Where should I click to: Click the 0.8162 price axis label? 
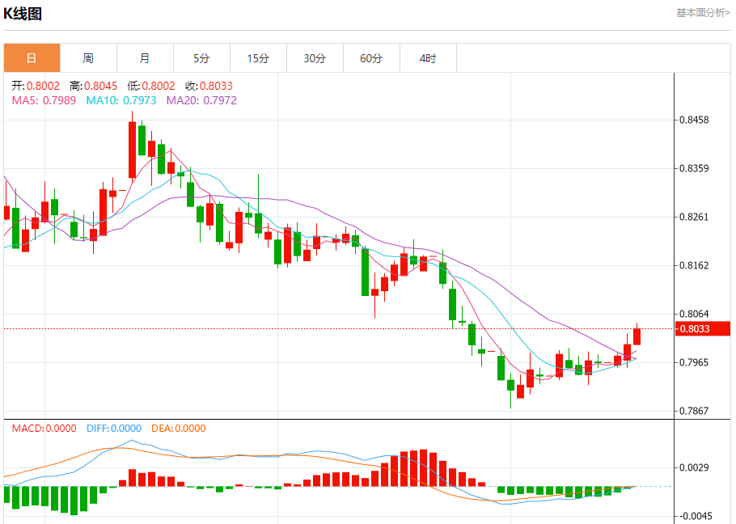click(694, 265)
